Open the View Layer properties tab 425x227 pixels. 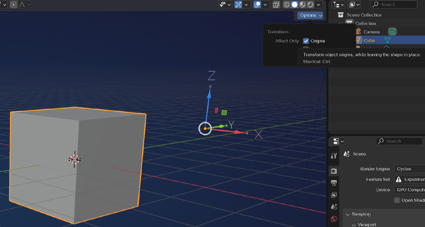point(334,195)
